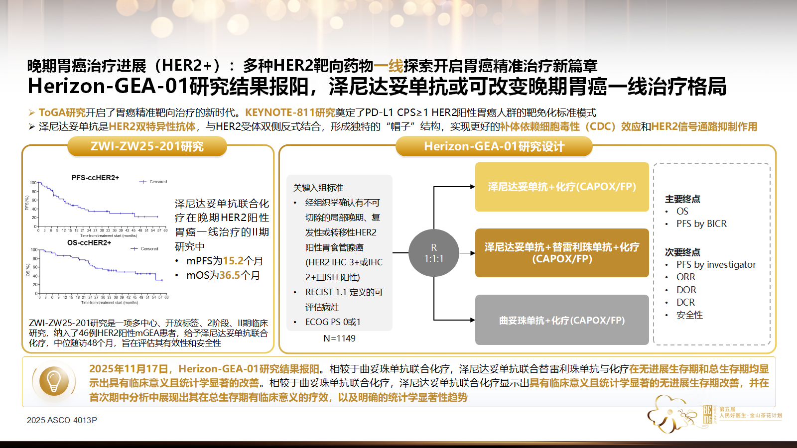Click the N=1149 label
Image resolution: width=797 pixels, height=448 pixels.
coord(339,338)
